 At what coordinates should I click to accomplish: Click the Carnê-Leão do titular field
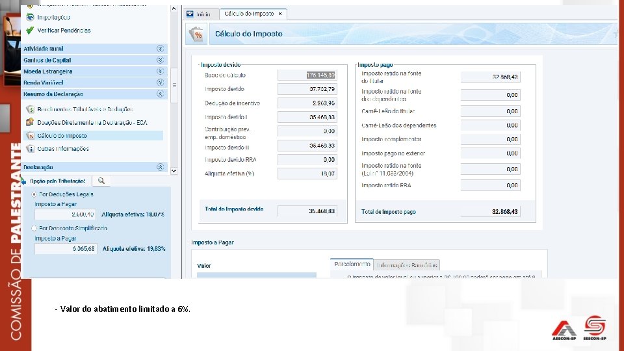tap(490, 111)
